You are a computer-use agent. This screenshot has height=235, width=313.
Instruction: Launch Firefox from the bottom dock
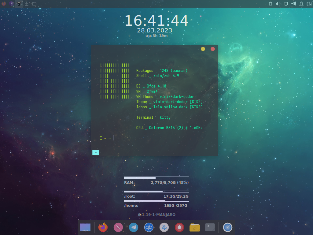pos(103,227)
